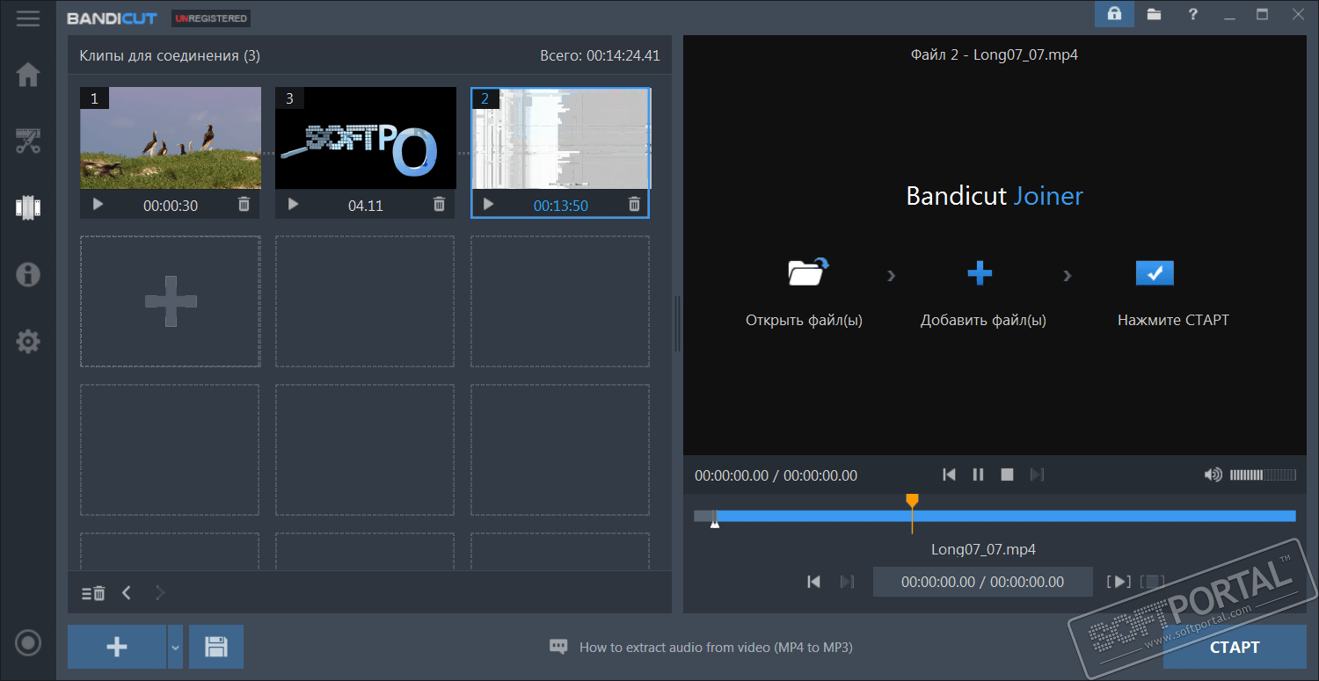Add a clip via the empty plus slot
Screen dimensions: 1319x681
171,301
